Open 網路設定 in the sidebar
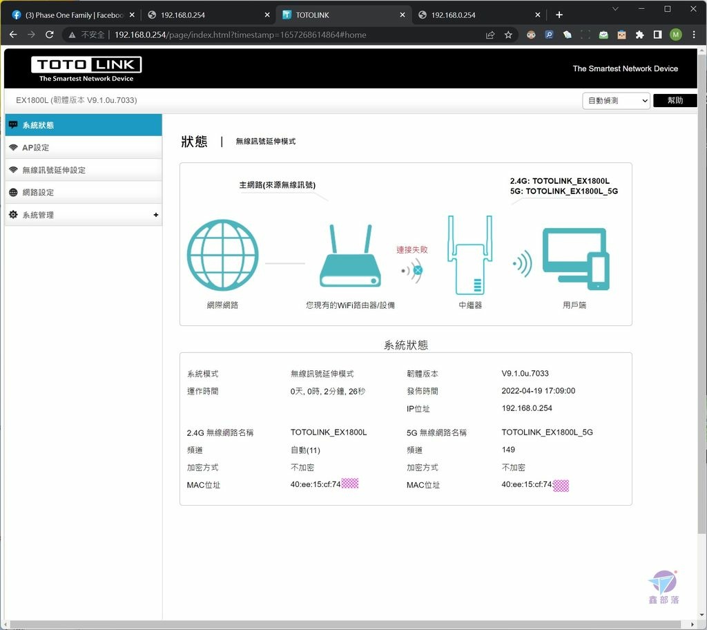 point(84,192)
